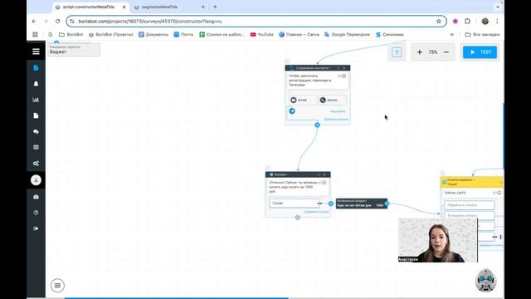Open the help question icon in sidebar

[x=36, y=213]
